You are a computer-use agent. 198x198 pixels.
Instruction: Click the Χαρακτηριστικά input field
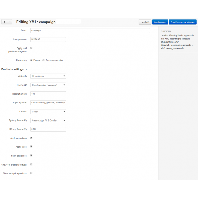coord(48,103)
